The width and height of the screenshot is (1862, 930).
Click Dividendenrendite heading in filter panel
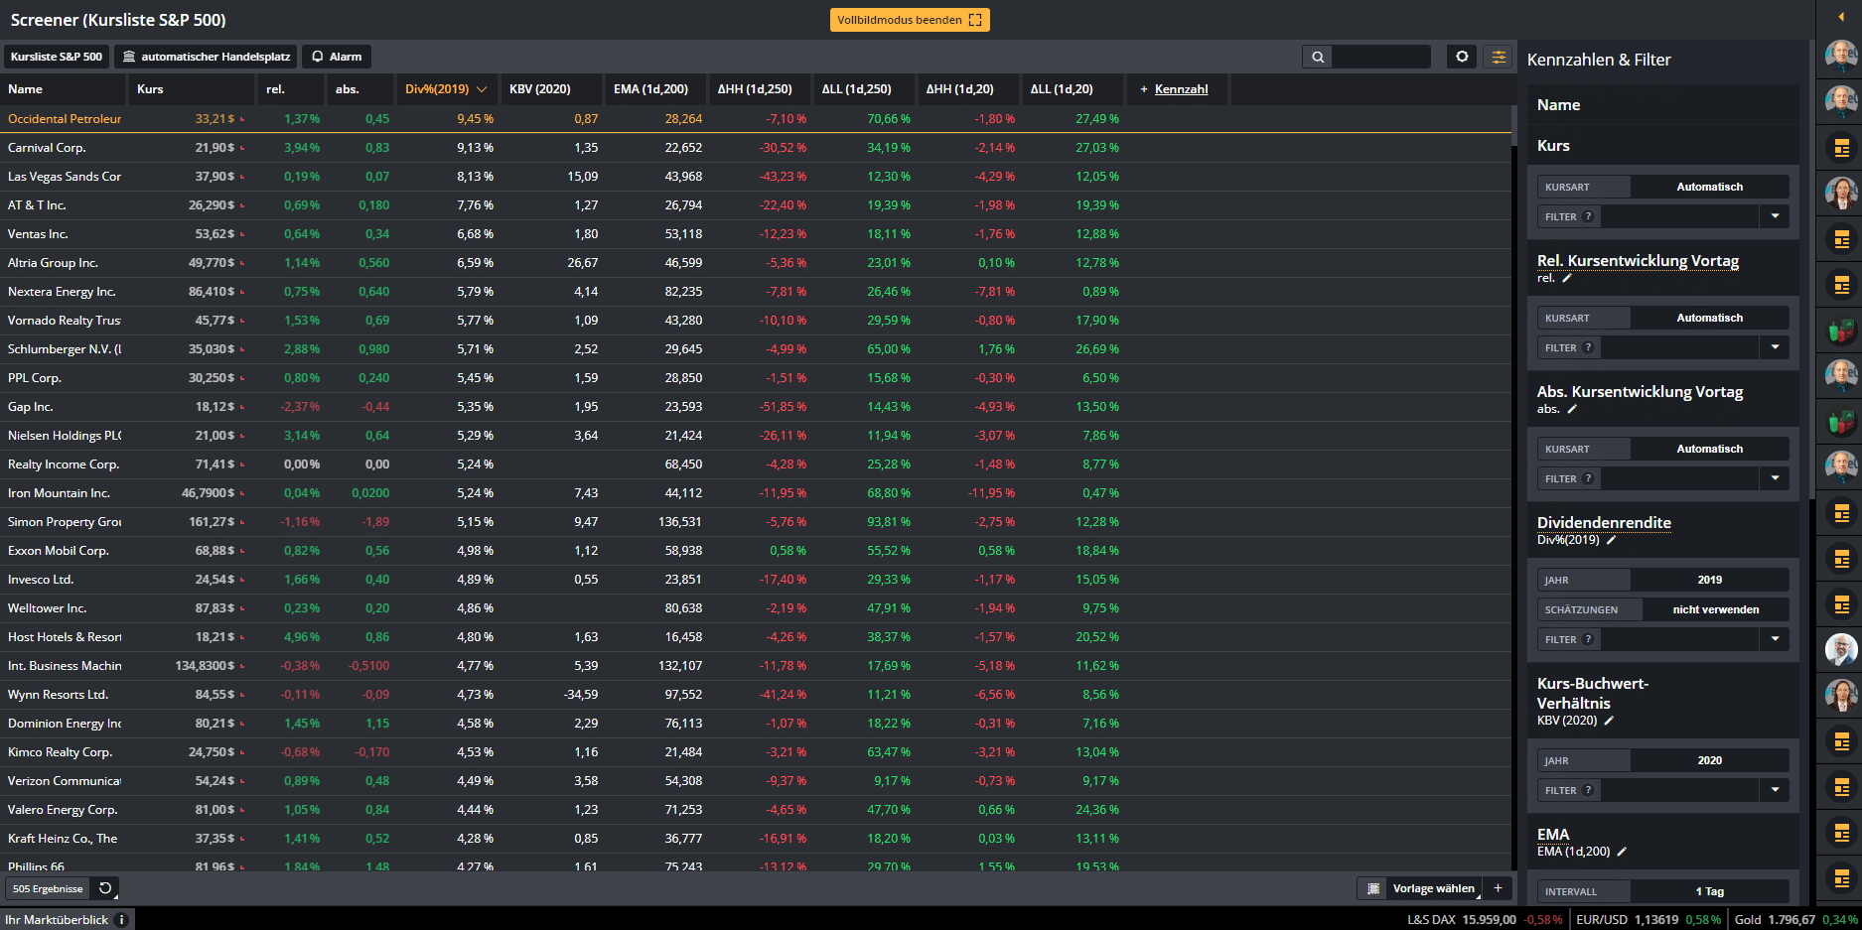[x=1604, y=523]
